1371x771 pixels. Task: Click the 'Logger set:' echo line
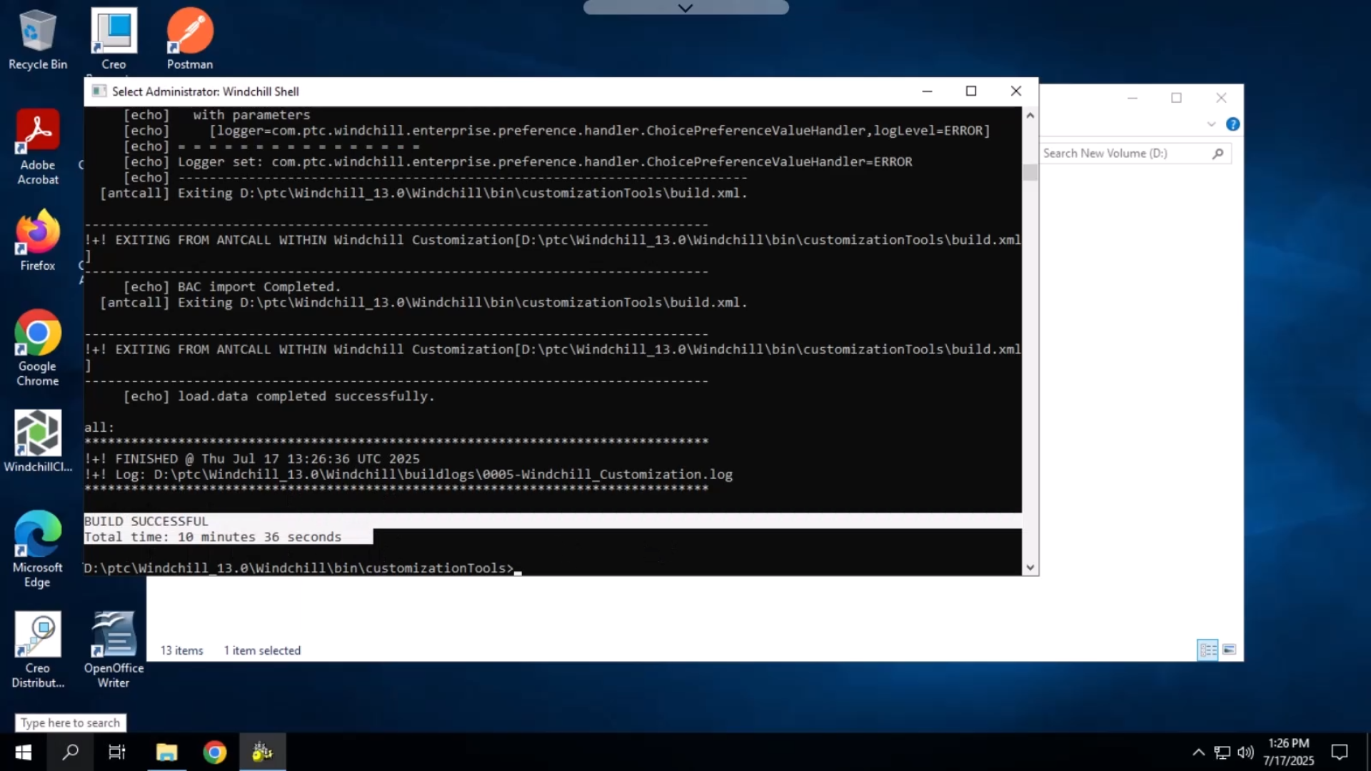click(x=518, y=162)
